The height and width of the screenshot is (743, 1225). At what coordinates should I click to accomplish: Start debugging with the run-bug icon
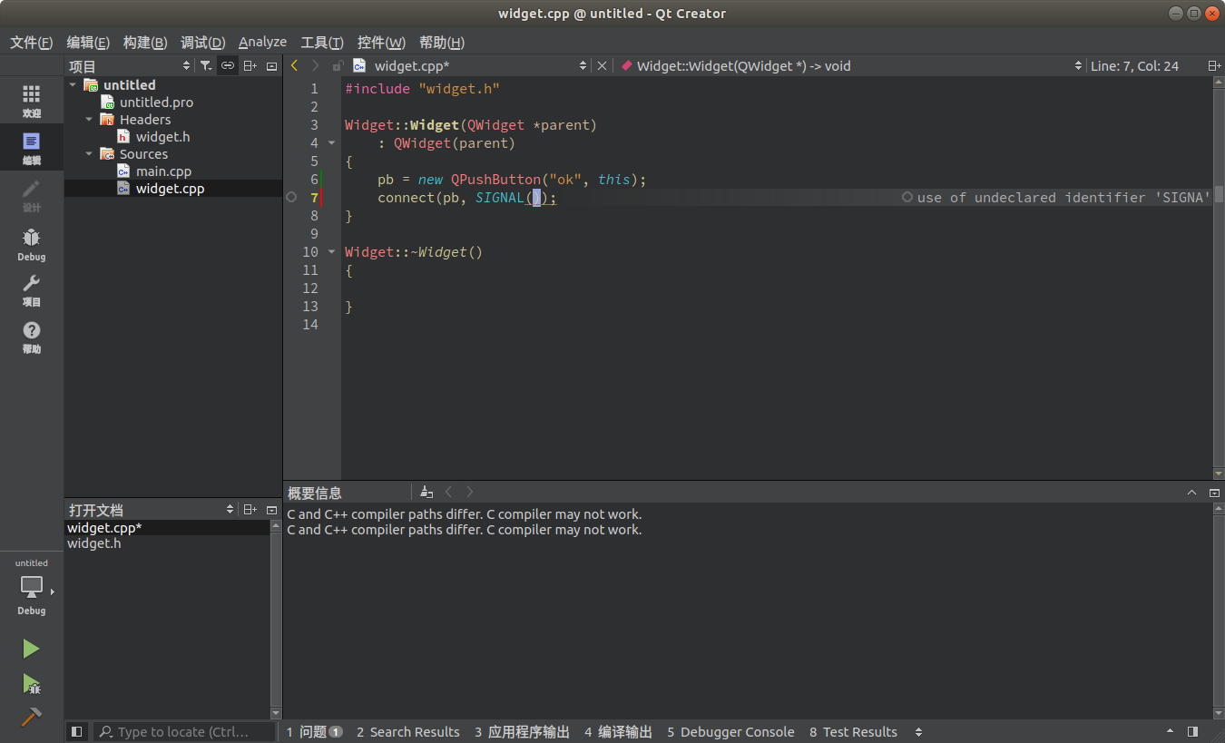tap(32, 683)
